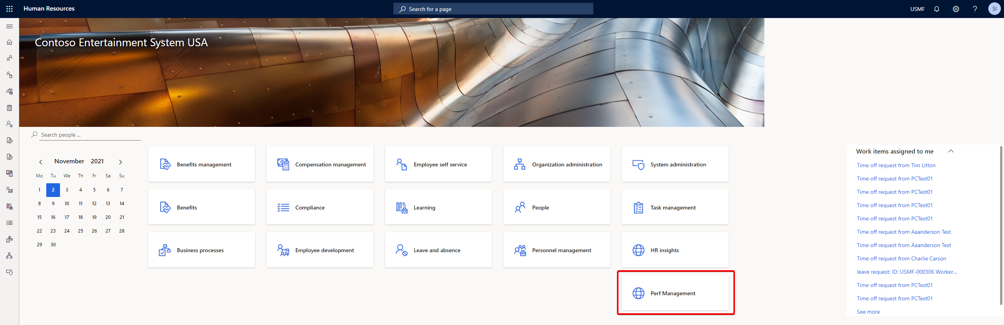Click See more work items link
The height and width of the screenshot is (325, 1004).
point(868,312)
